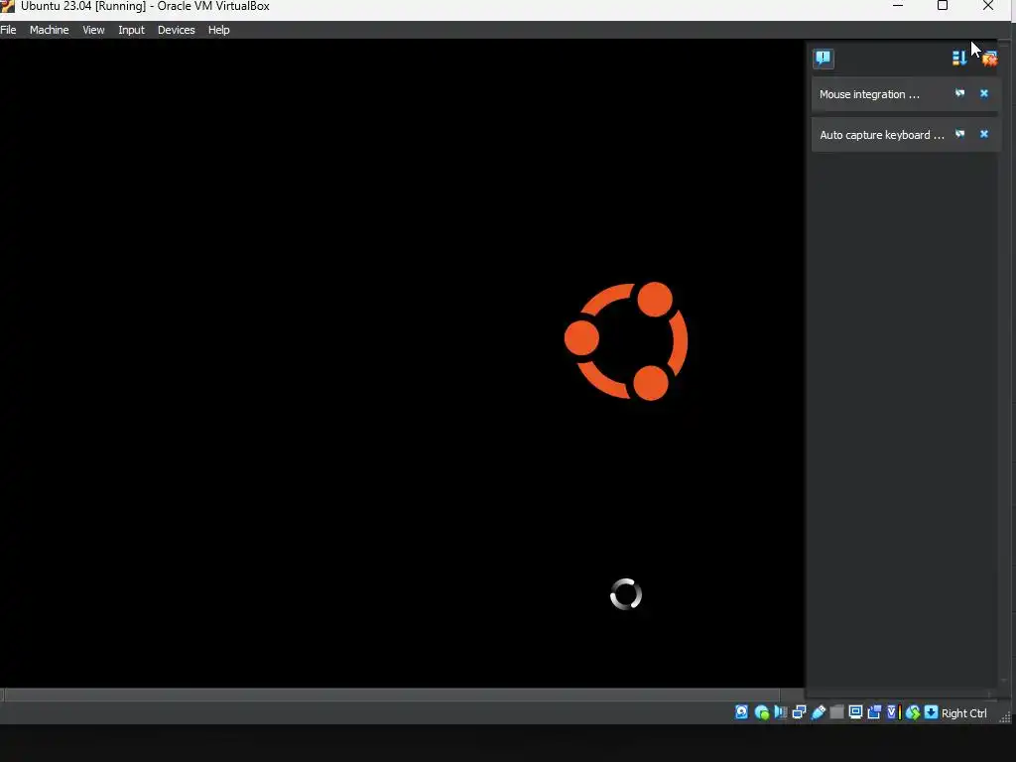
Task: Click the forbid icon on Auto capture keyboard notification
Action: pos(960,134)
